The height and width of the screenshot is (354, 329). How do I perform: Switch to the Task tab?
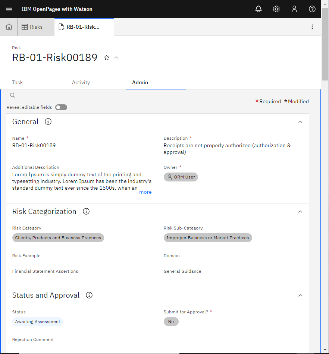17,82
